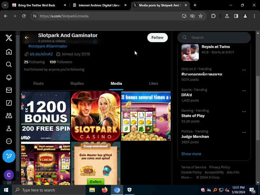Switch to Bring the Twitter Bird Back tab
The image size is (260, 195).
37,5
